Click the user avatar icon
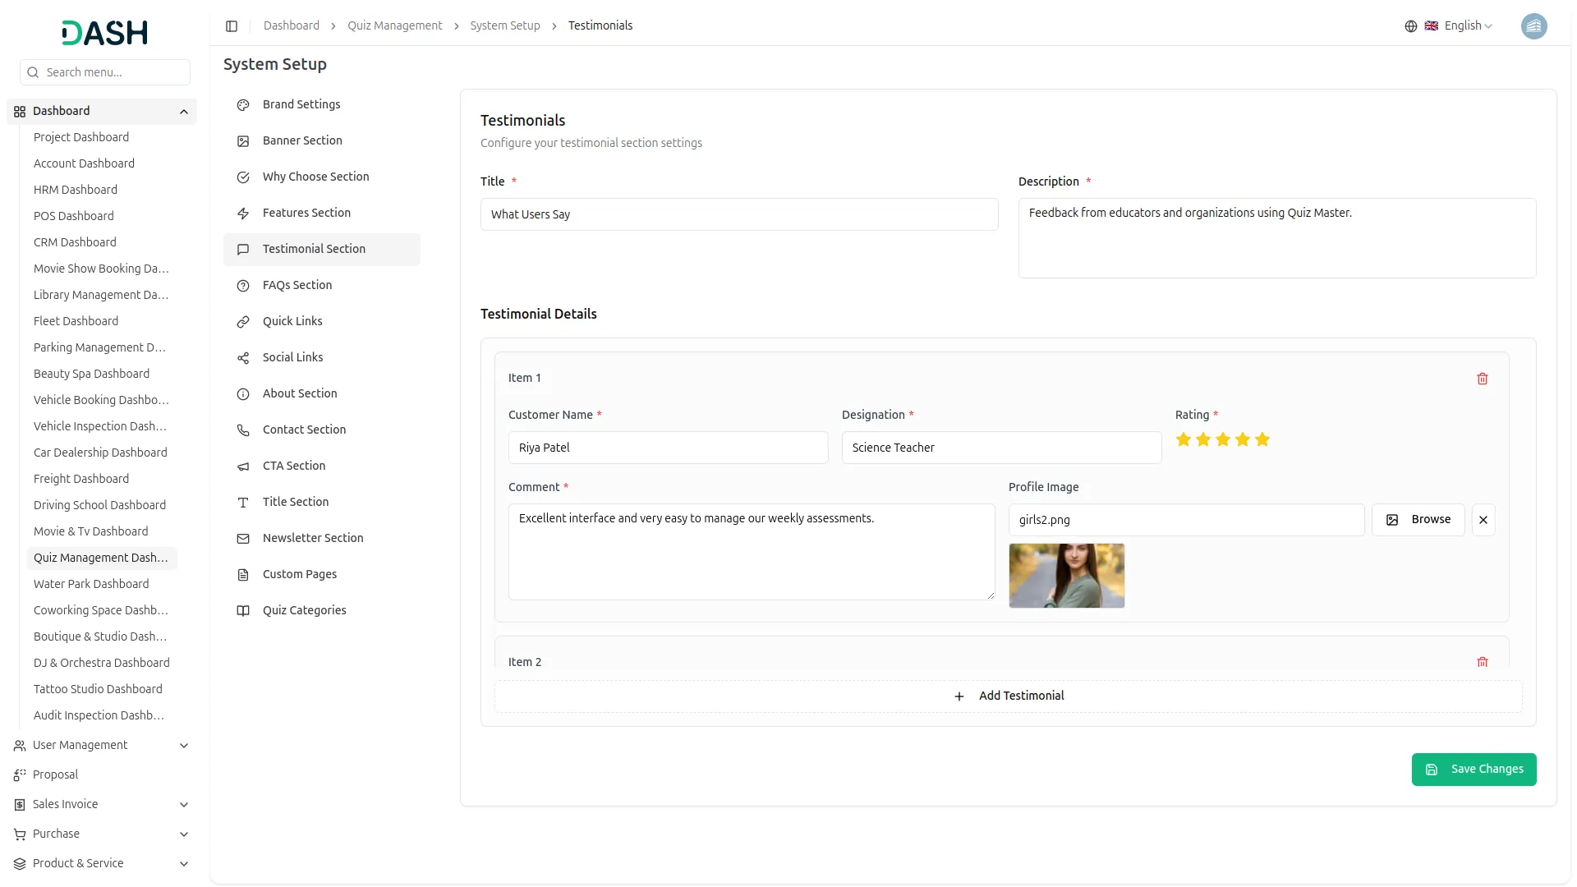Screen dimensions: 1577x887 [1533, 26]
